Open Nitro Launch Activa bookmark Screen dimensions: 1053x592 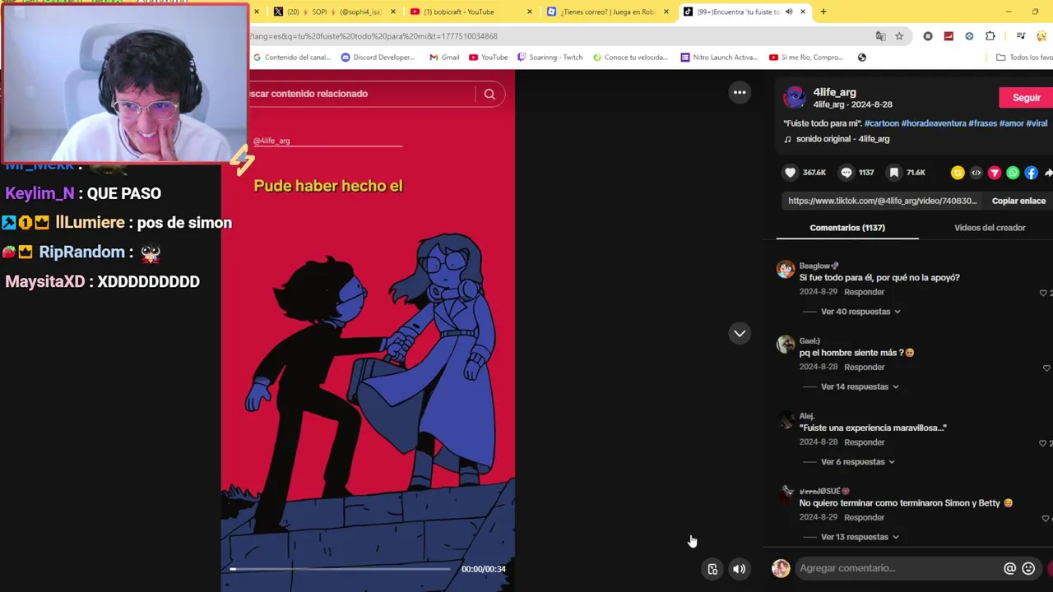coord(719,58)
